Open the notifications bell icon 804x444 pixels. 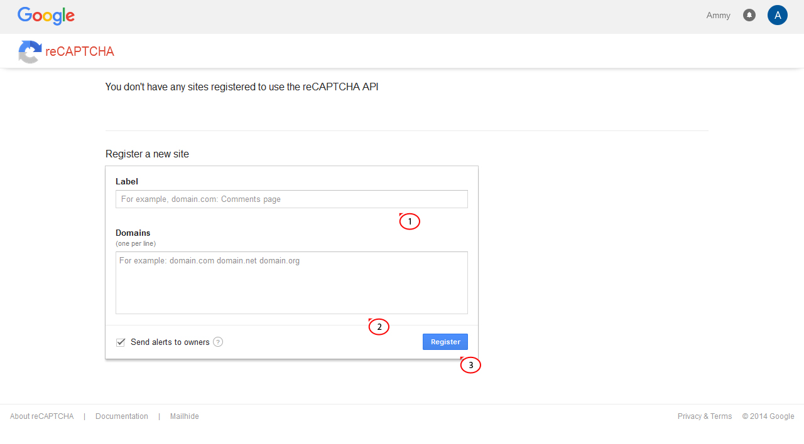[749, 15]
